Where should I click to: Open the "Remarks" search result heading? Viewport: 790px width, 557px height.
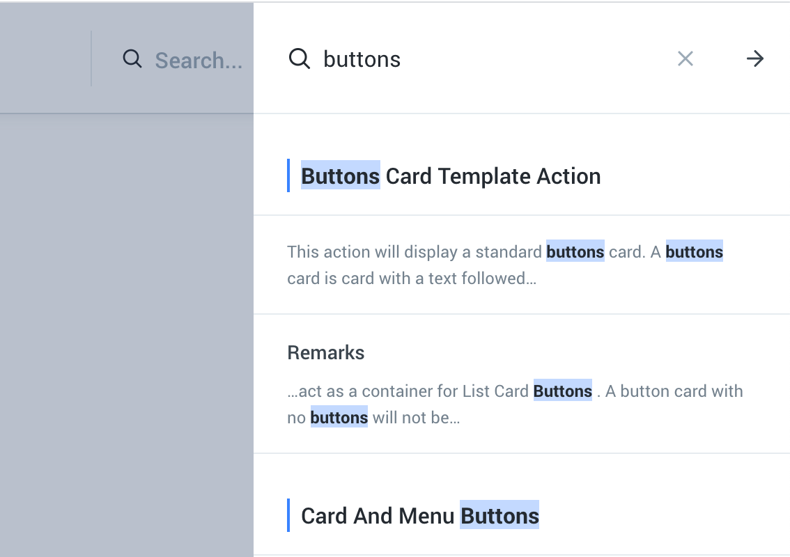point(326,352)
